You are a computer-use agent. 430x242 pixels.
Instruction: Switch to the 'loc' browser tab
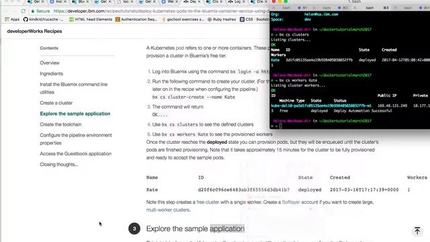point(126,2)
